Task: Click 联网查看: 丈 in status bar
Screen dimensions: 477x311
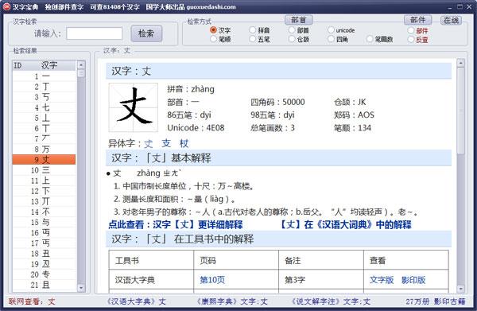Action: [32, 301]
